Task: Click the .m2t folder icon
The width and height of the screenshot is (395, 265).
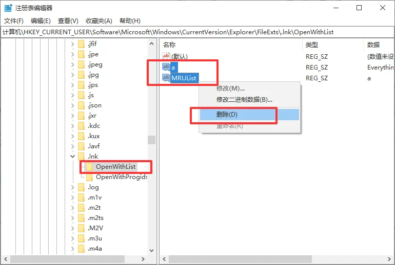Action: tap(81, 208)
